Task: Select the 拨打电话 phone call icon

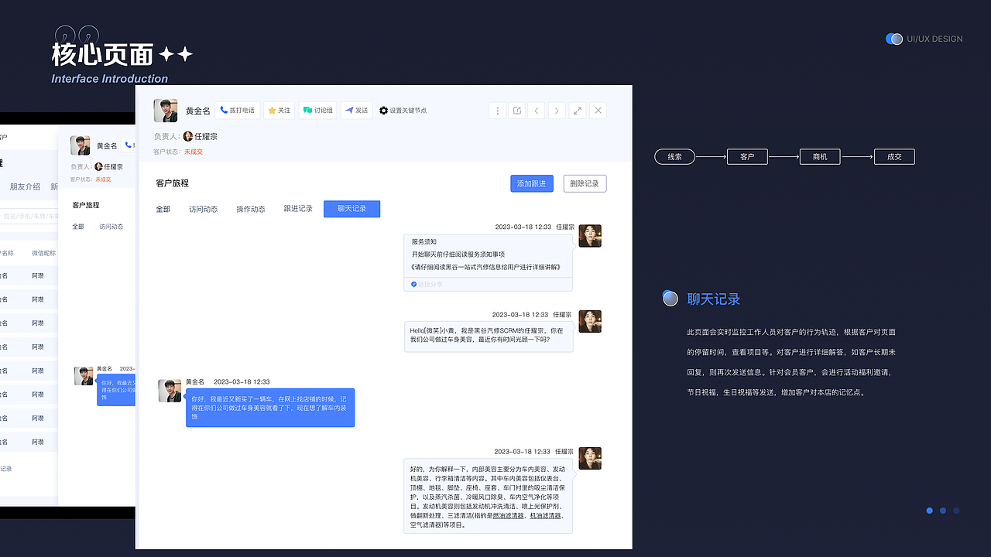Action: coord(223,110)
